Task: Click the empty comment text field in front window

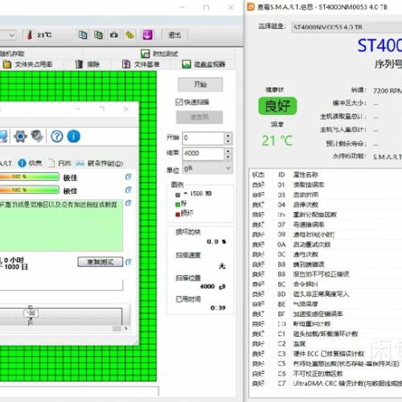Action: pyautogui.click(x=61, y=285)
